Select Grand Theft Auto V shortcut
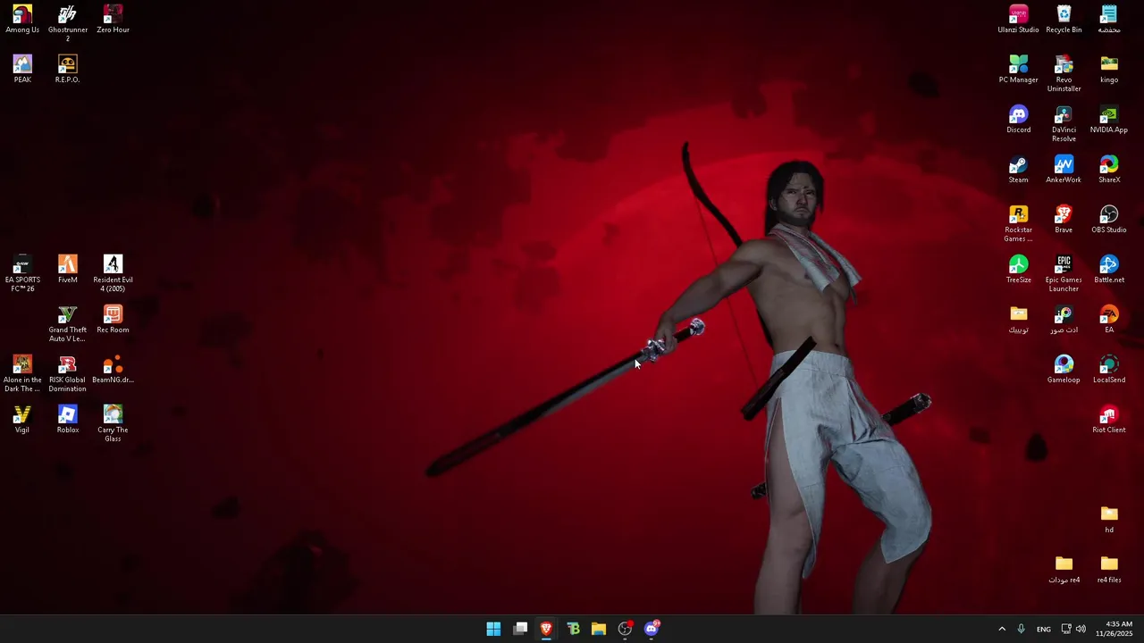The image size is (1144, 643). pos(68,324)
